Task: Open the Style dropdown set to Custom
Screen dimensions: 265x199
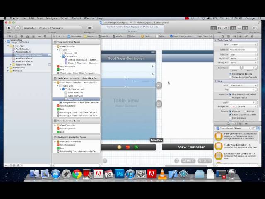Action: 243,44
